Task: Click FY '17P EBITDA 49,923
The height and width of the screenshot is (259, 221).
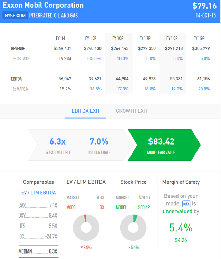Action: [149, 79]
